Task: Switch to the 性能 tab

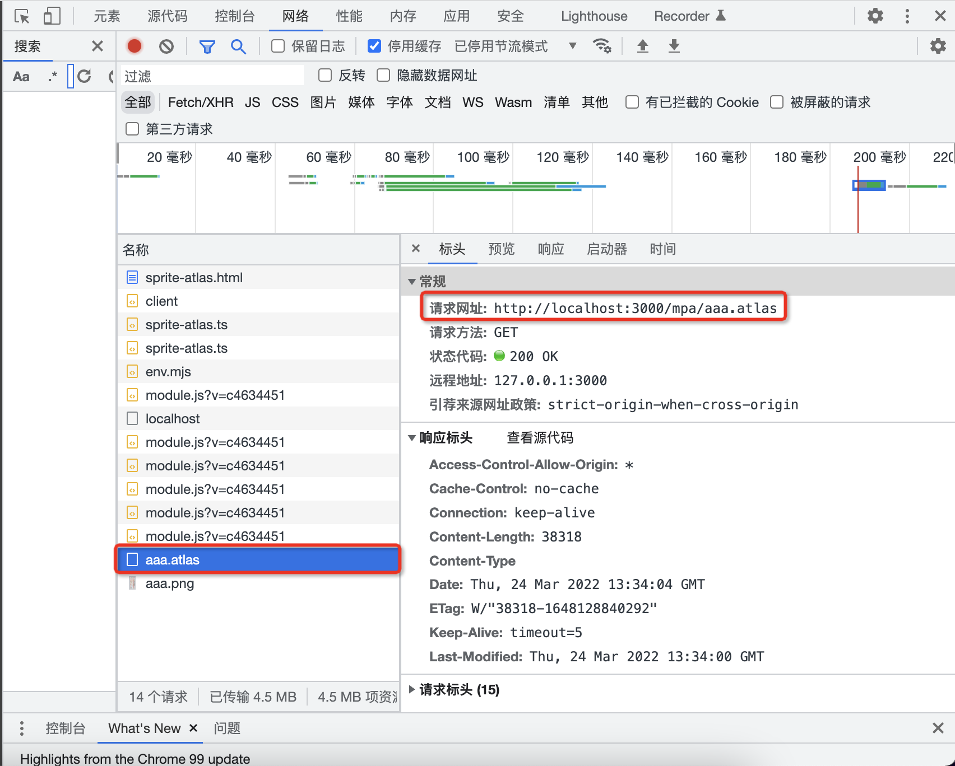Action: [x=349, y=16]
